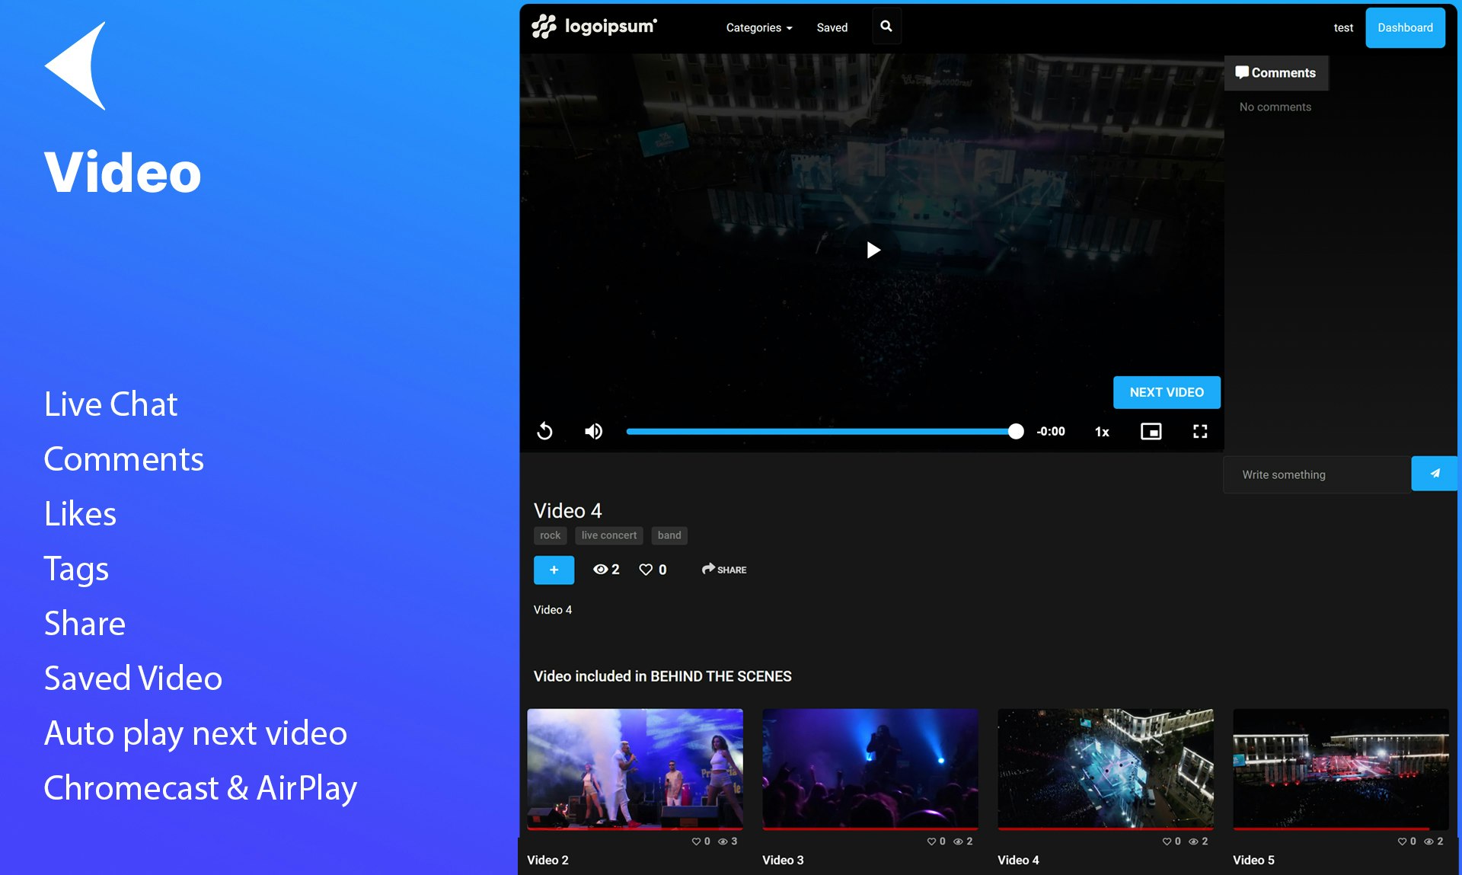This screenshot has width=1462, height=875.
Task: Click the NEXT VIDEO button
Action: point(1167,392)
